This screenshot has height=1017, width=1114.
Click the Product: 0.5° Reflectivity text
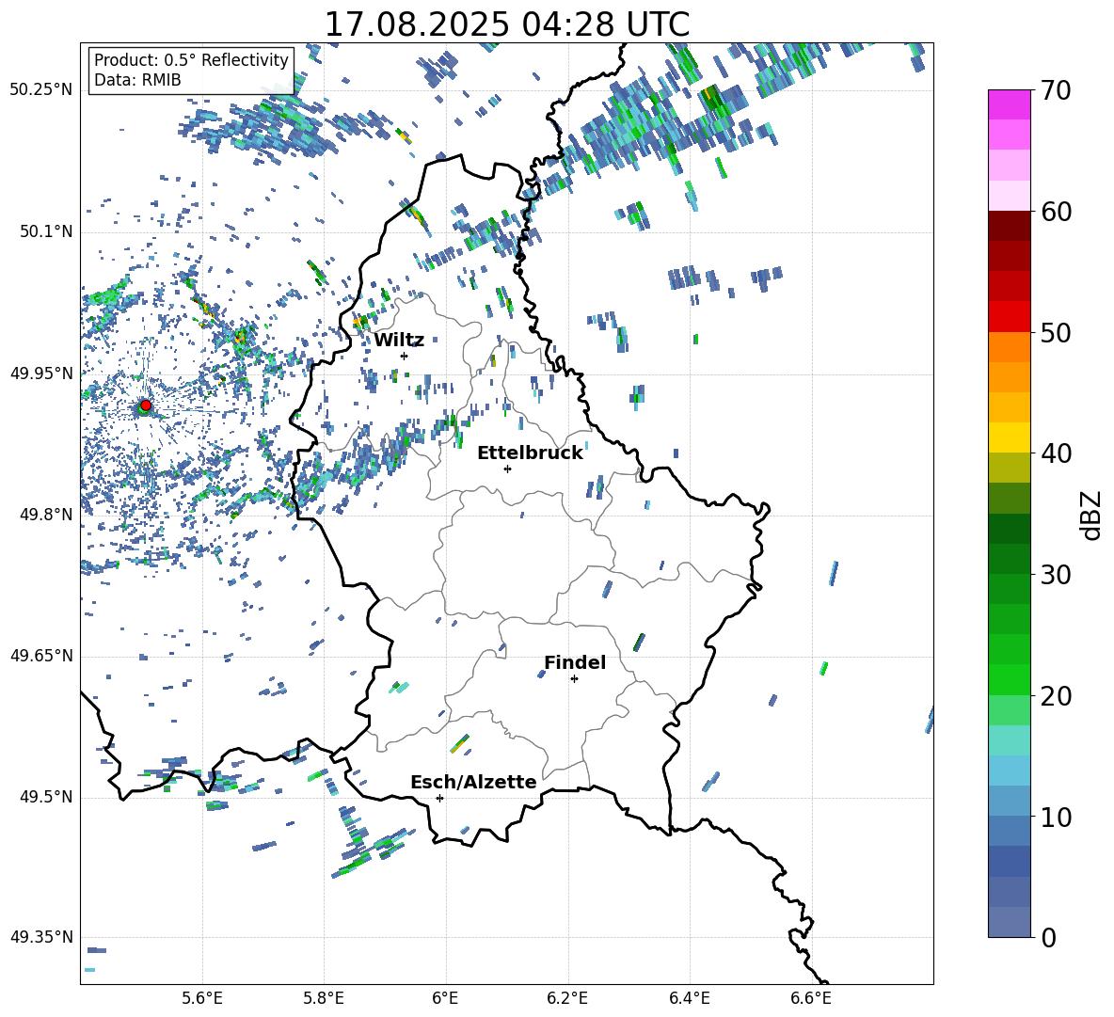pyautogui.click(x=191, y=60)
